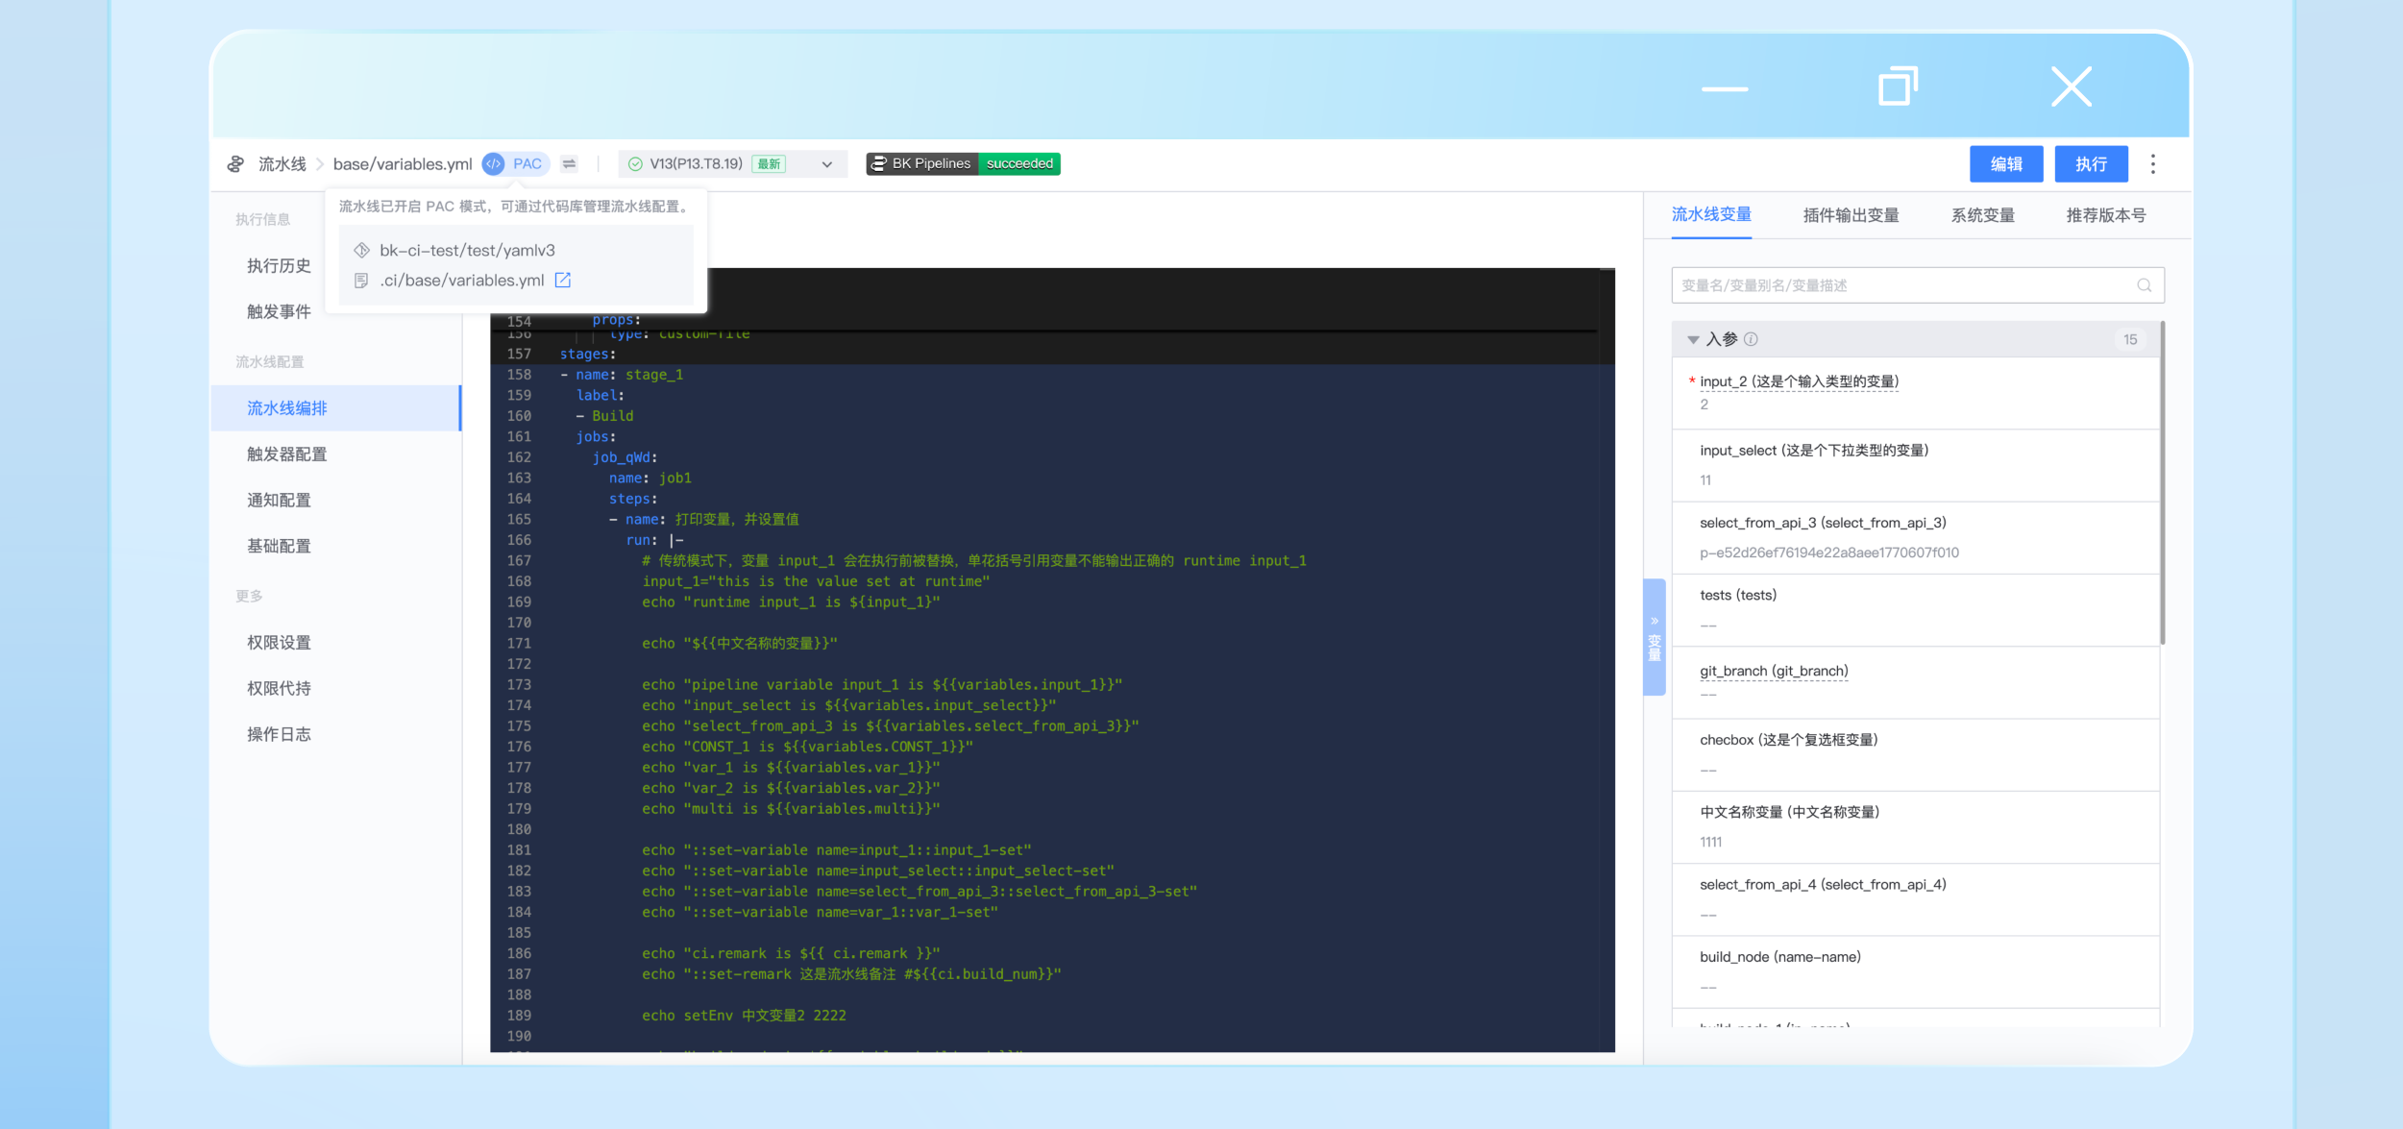
Task: Click the switch icon next to PAC
Action: (570, 164)
